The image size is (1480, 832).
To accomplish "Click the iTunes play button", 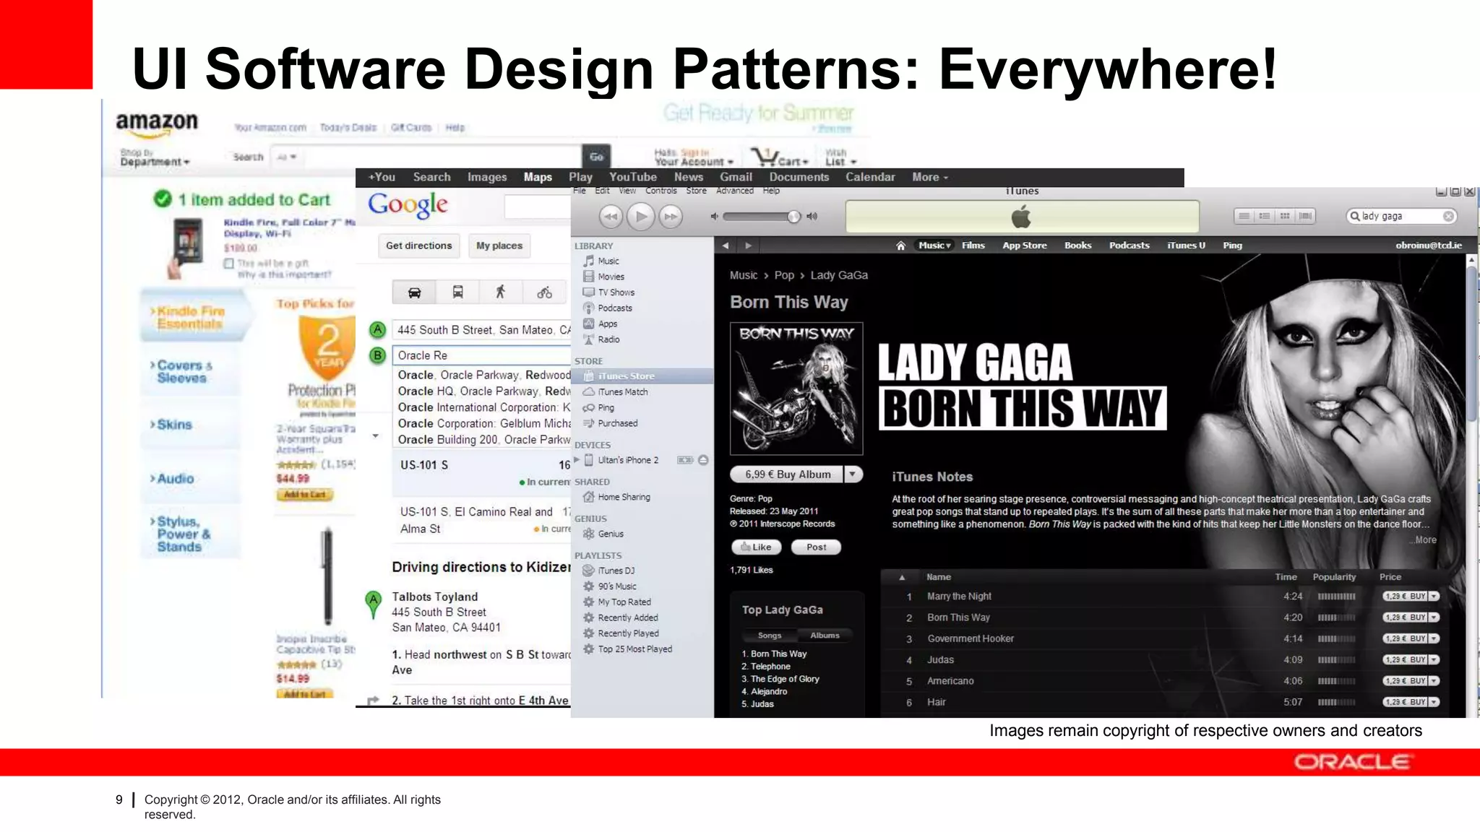I will [640, 216].
